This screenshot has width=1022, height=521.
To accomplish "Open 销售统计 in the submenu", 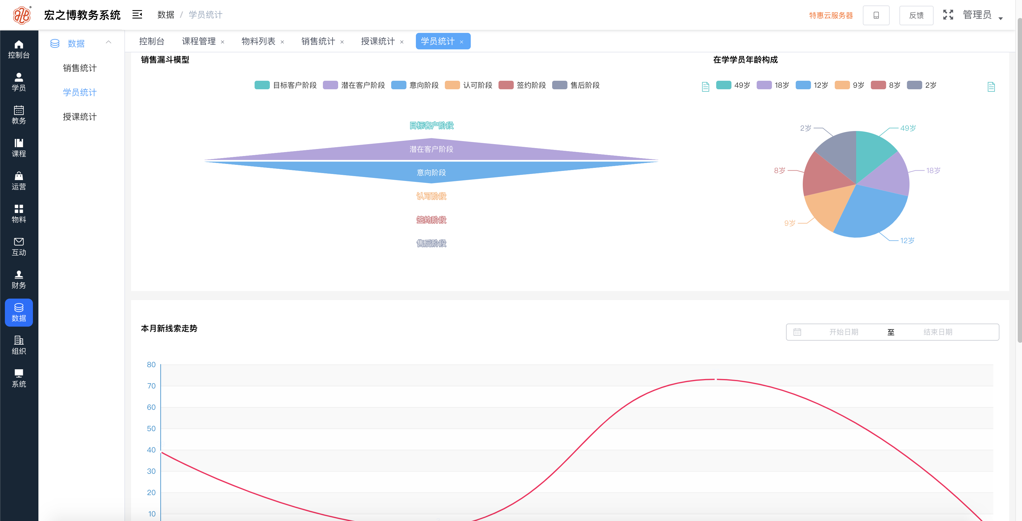I will coord(80,68).
